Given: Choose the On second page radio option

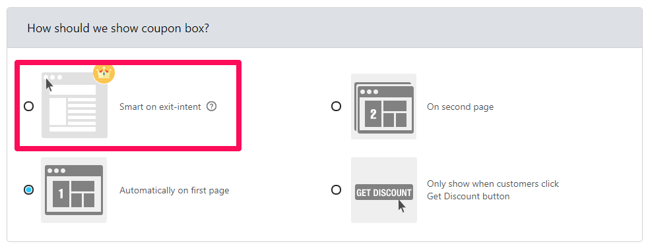Looking at the screenshot, I should tap(336, 107).
